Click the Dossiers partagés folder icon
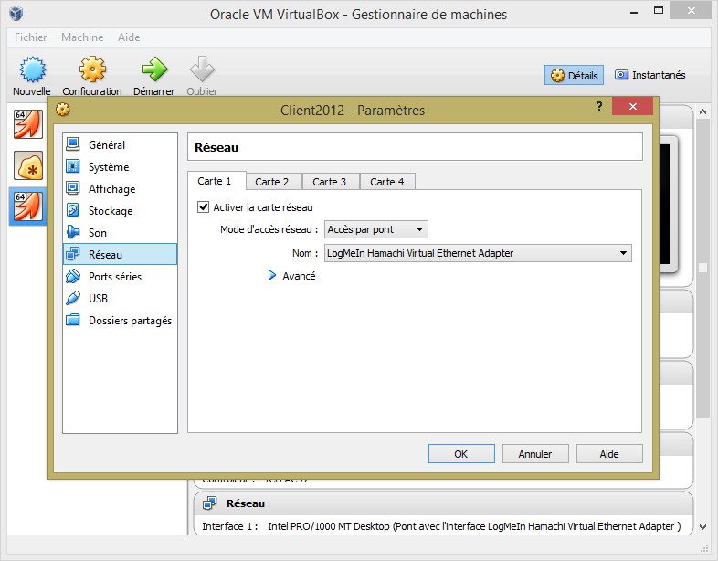Screen dimensions: 718x561 click(73, 320)
